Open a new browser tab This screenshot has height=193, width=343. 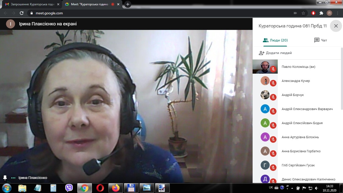coord(128,4)
